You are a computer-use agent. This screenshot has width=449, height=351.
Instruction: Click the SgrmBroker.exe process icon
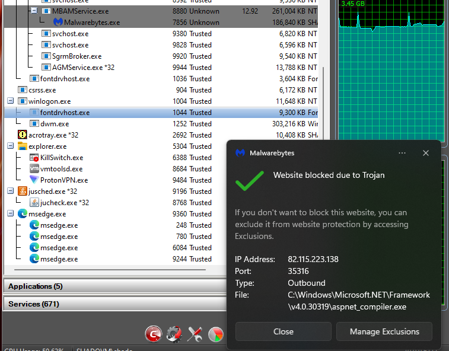(x=46, y=56)
